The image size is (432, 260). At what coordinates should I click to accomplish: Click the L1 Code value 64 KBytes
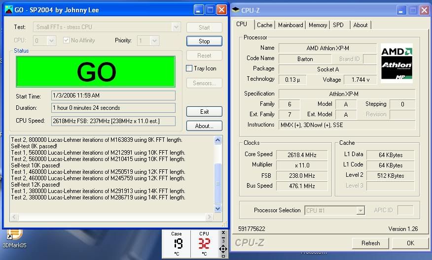[391, 165]
